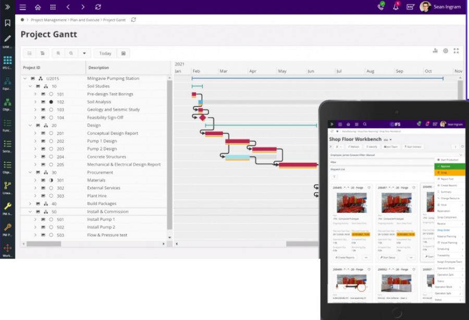469x320 pixels.
Task: Open the resource chart icon at top right of Gantt
Action: (x=435, y=51)
